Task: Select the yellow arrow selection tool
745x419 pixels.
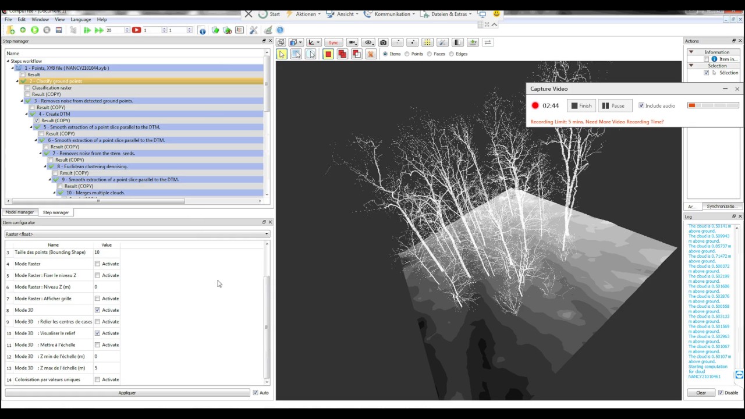Action: pyautogui.click(x=282, y=54)
